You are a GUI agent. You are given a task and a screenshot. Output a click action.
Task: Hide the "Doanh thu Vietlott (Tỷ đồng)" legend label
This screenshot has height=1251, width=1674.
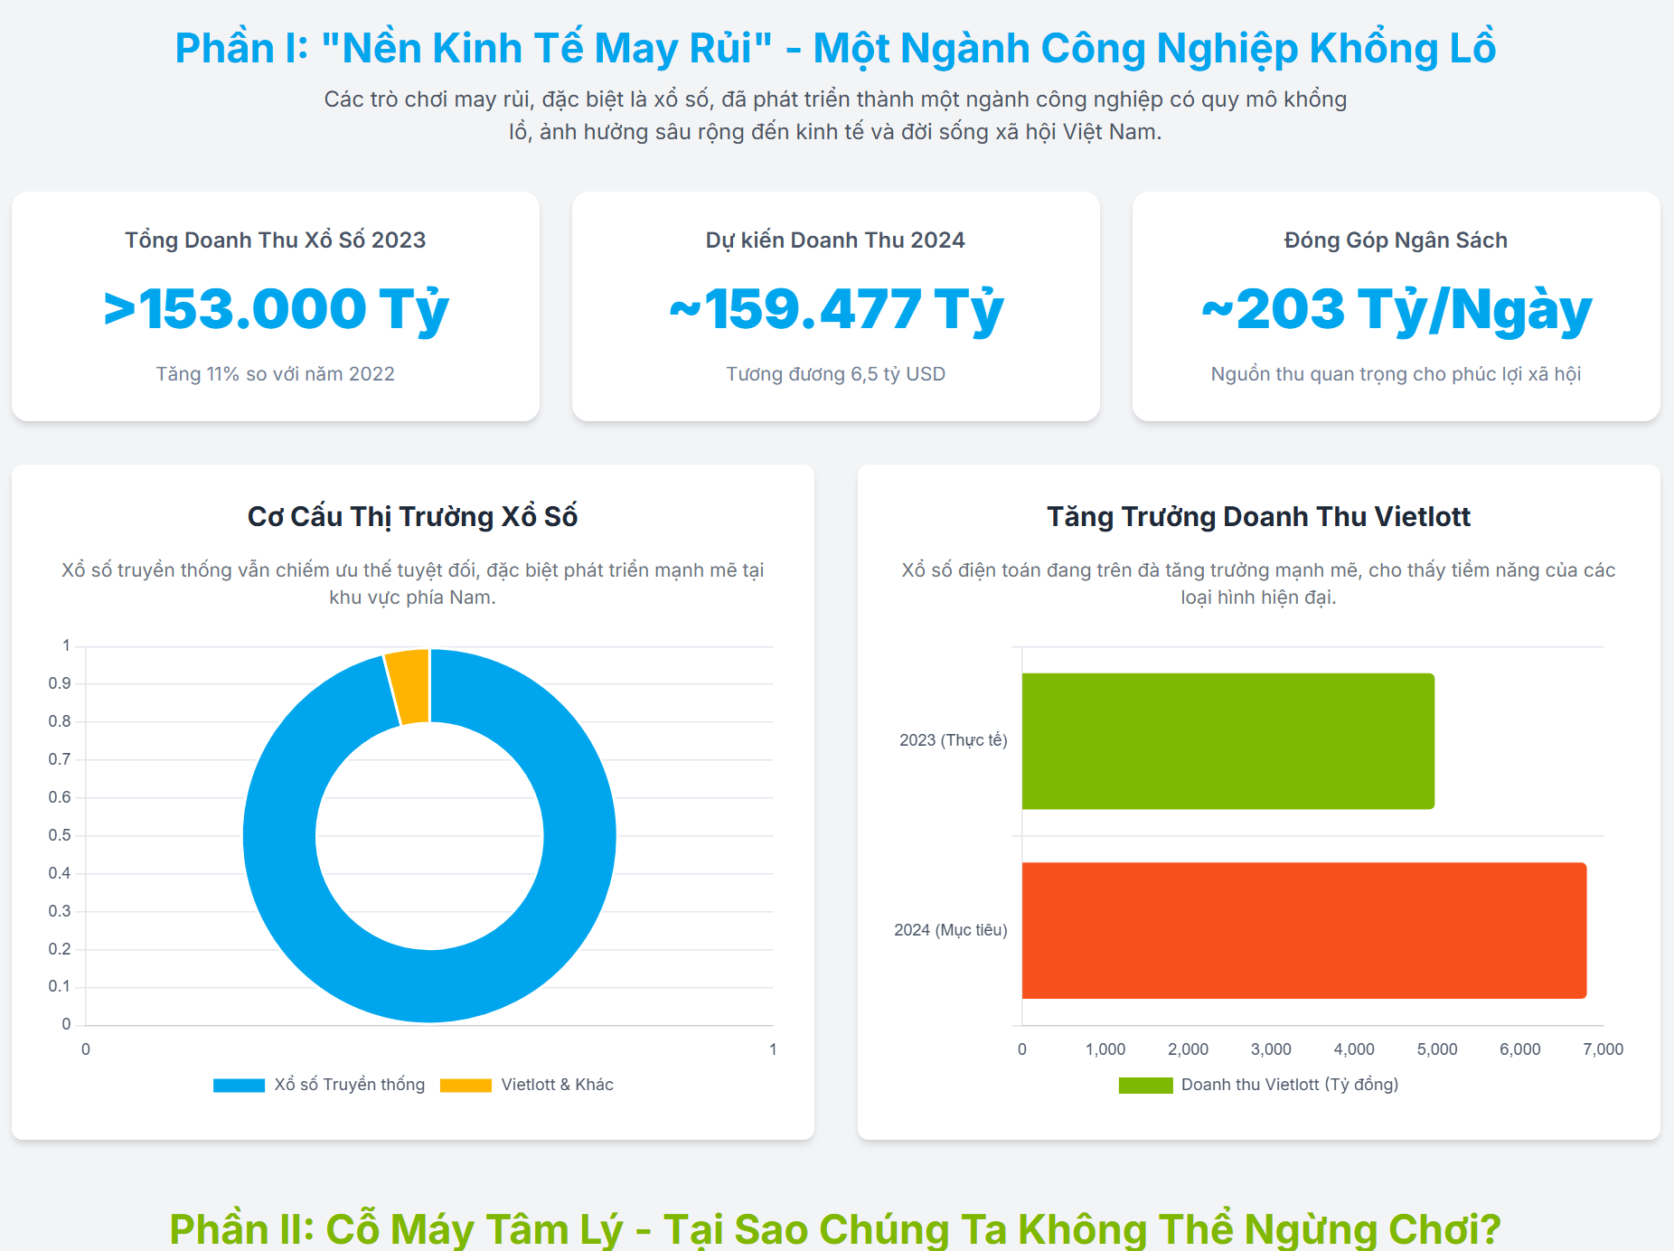coord(1289,1085)
